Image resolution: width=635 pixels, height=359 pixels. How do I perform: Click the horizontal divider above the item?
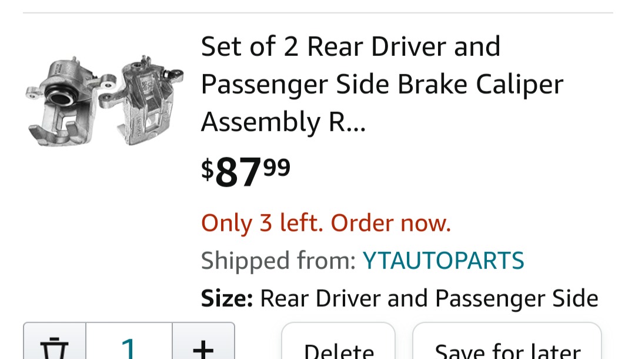click(317, 13)
